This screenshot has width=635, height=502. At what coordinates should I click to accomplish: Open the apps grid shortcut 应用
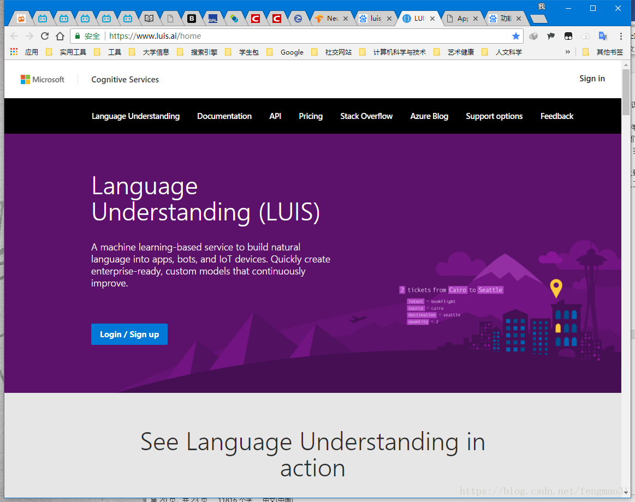(x=25, y=52)
